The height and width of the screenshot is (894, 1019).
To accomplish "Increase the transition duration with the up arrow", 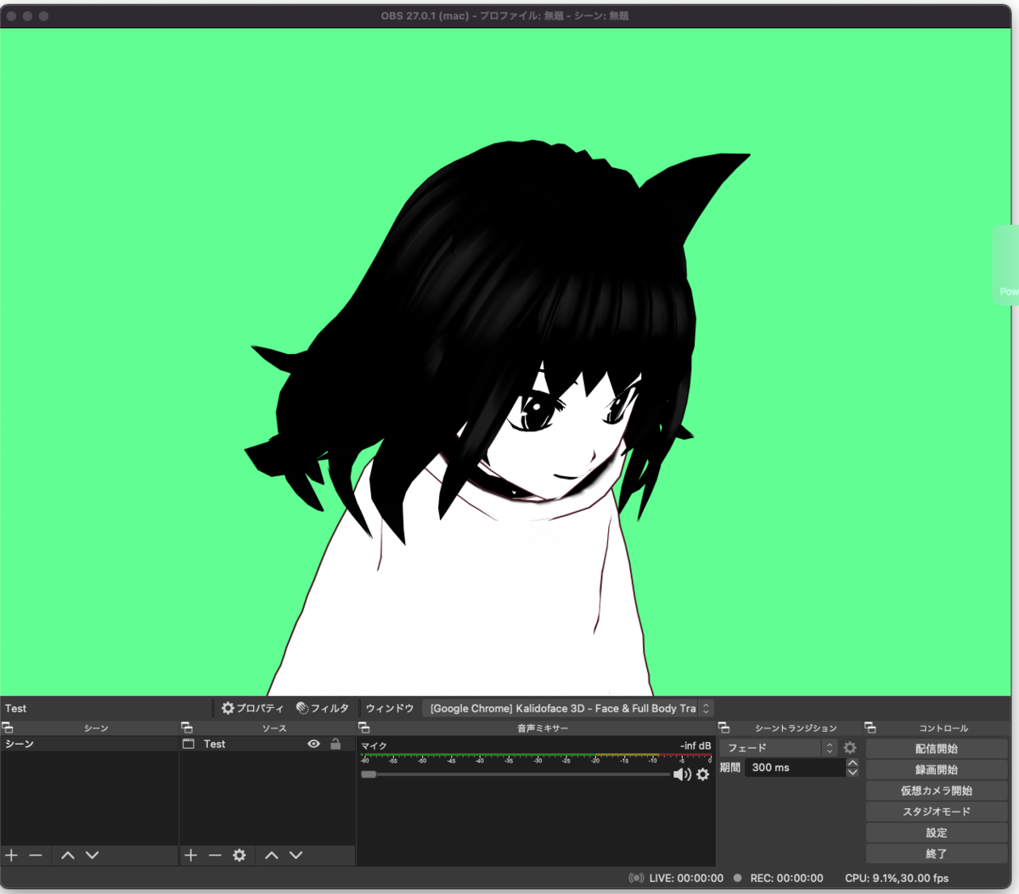I will 853,762.
